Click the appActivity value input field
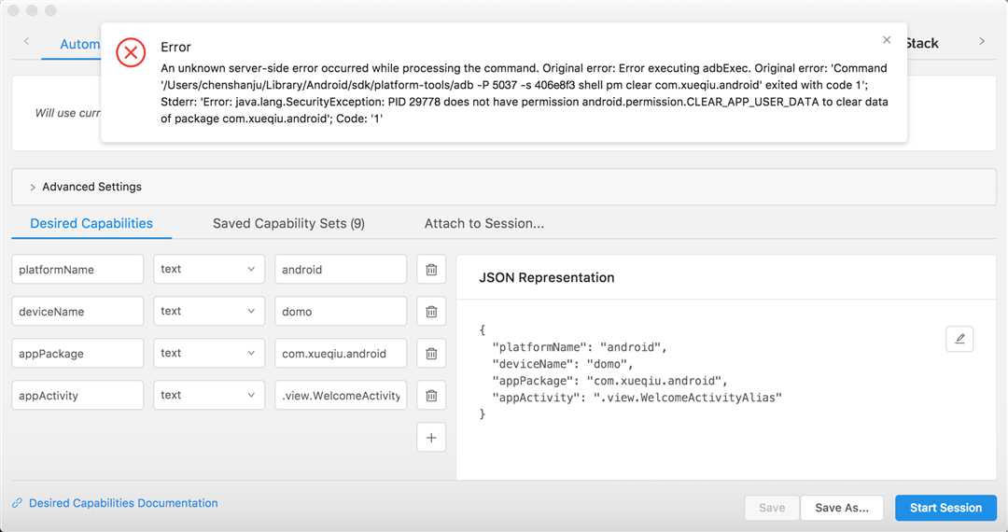1008x532 pixels. pyautogui.click(x=341, y=396)
